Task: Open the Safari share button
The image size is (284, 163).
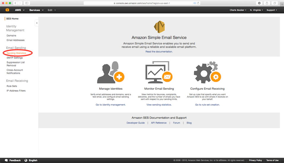Action: [267, 3]
